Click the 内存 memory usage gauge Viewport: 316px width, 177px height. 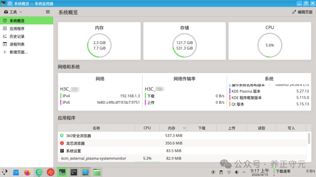tap(99, 45)
